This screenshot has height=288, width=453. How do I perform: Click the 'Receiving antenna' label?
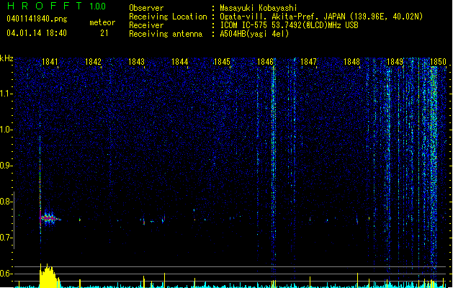[166, 34]
